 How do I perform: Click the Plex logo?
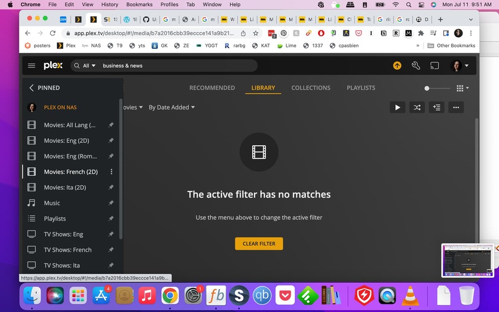pyautogui.click(x=53, y=66)
